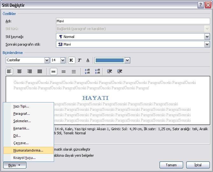Image resolution: width=213 pixels, height=172 pixels.
Task: Decrease paragraph spacing
Action: 97,71
